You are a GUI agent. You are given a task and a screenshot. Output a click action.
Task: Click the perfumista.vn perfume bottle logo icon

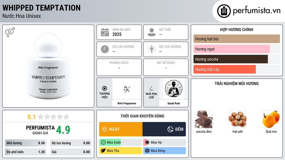(224, 11)
